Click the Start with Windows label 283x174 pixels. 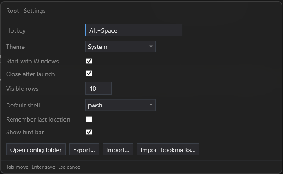32,61
